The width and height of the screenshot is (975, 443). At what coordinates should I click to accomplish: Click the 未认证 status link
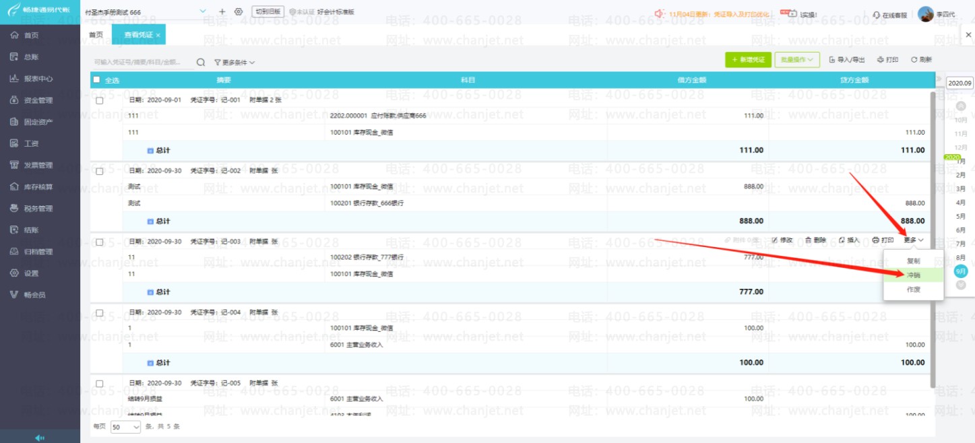point(301,12)
